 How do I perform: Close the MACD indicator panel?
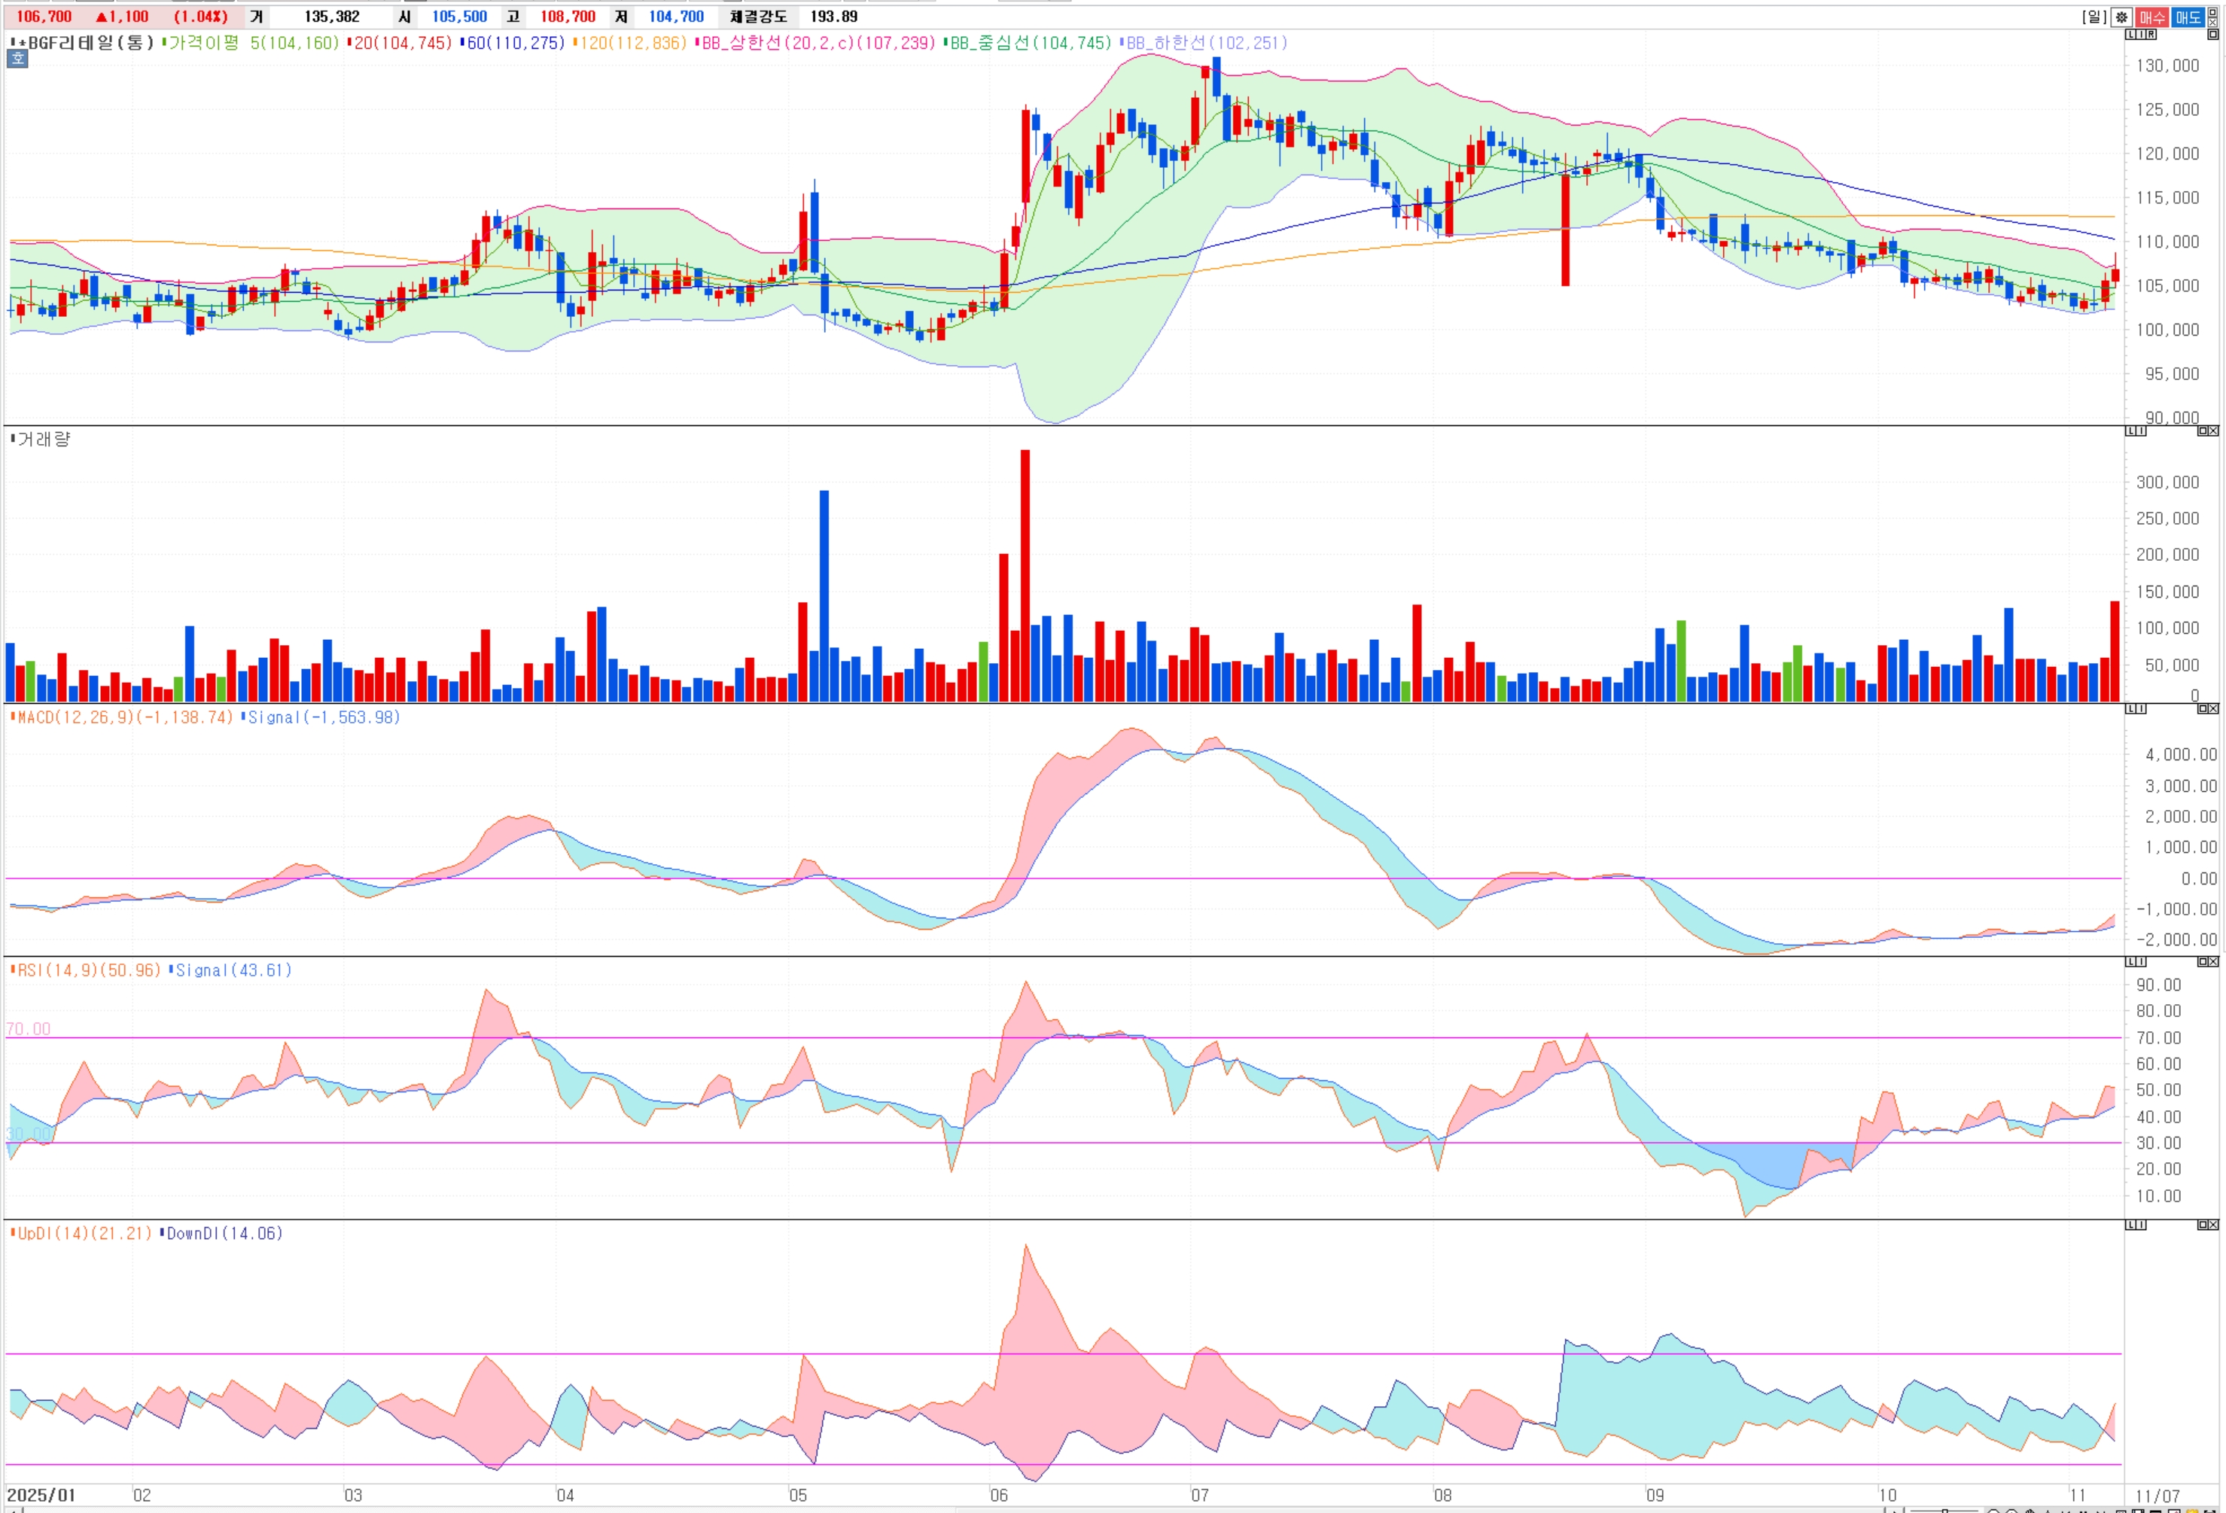(2212, 708)
